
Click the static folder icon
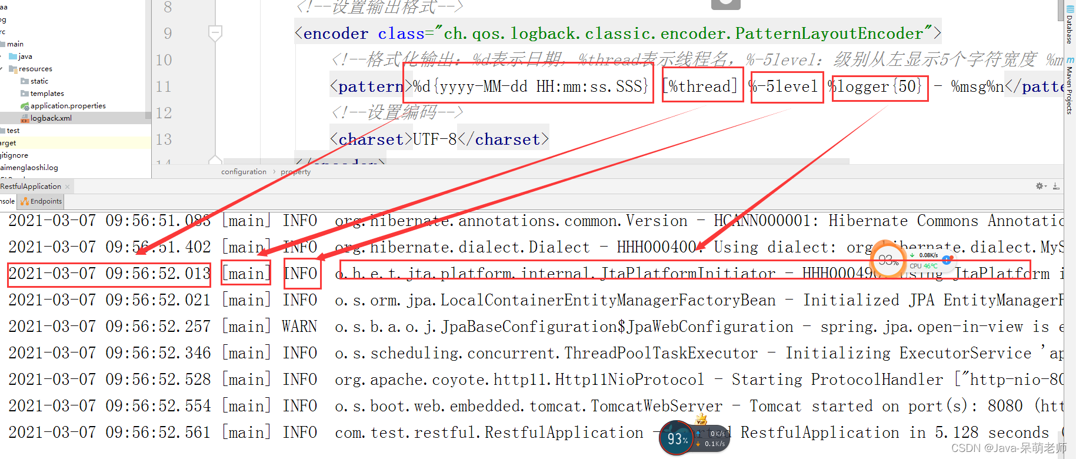click(x=25, y=81)
